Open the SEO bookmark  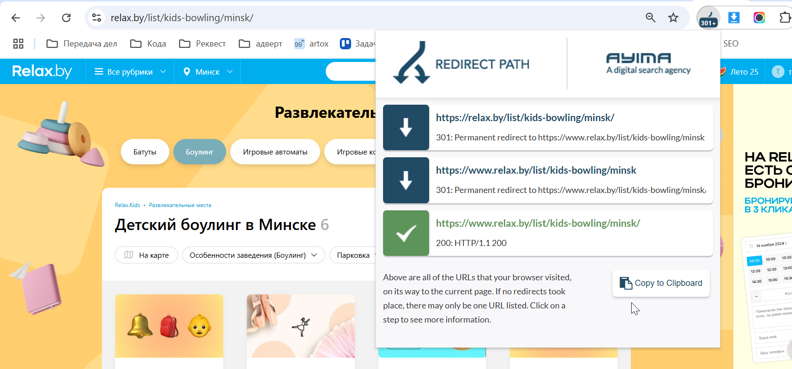pos(730,44)
